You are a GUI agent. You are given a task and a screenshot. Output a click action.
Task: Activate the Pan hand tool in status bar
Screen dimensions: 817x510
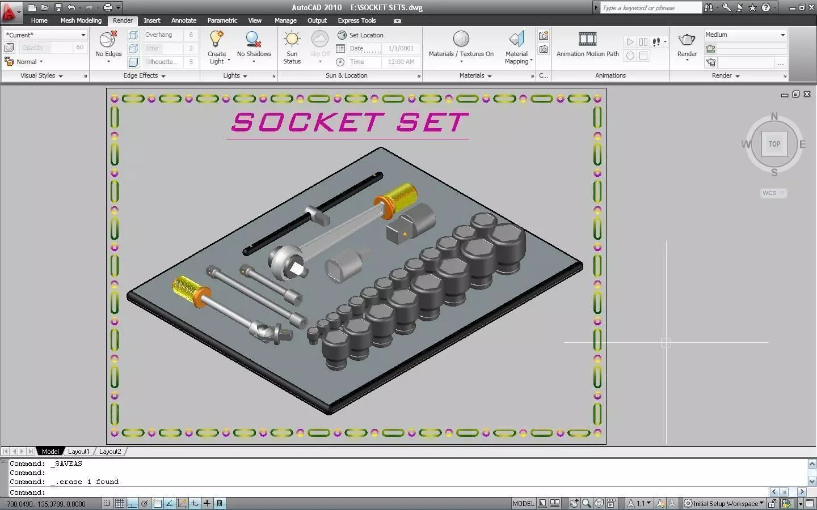coord(574,503)
